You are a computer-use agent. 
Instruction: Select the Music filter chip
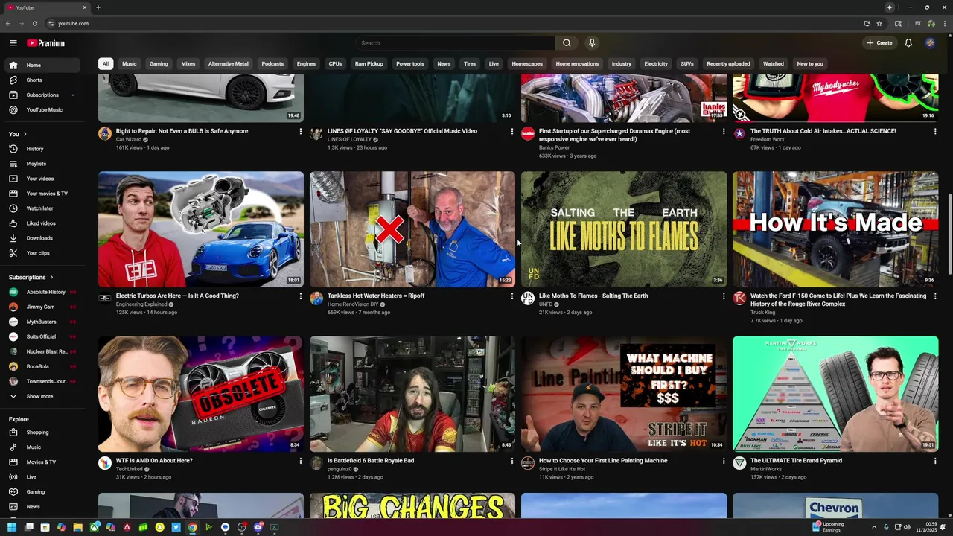point(130,64)
